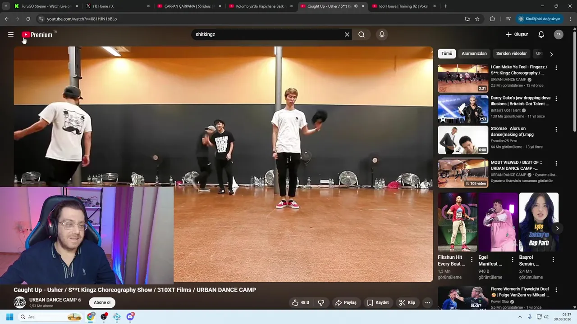
Task: Open Darcy Oake's illusions thumbnail
Action: [x=463, y=109]
